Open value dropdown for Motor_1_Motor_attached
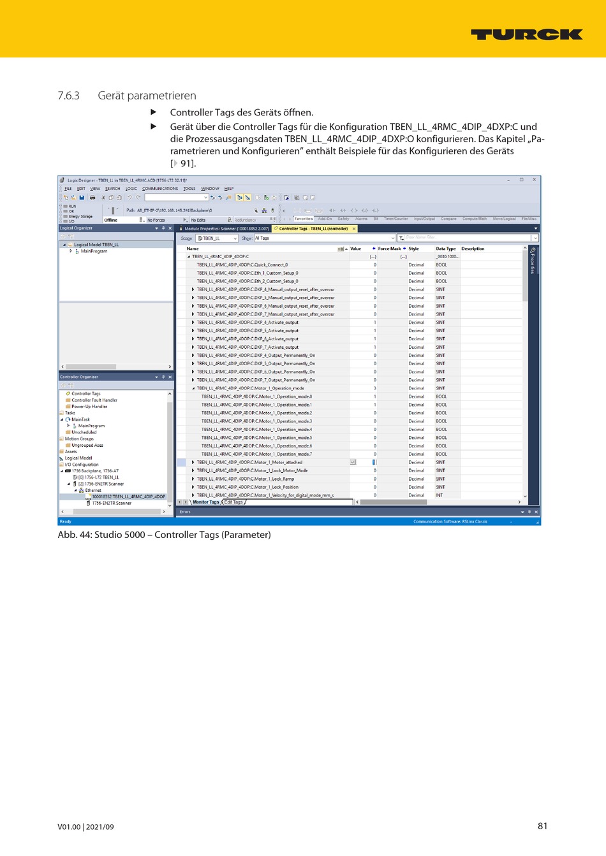The height and width of the screenshot is (856, 606). [x=353, y=462]
